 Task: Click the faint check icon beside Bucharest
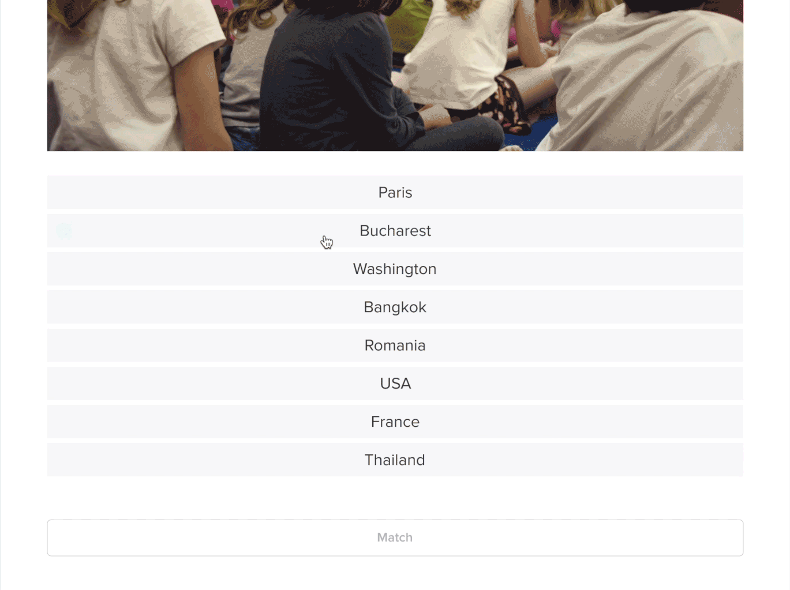tap(64, 231)
